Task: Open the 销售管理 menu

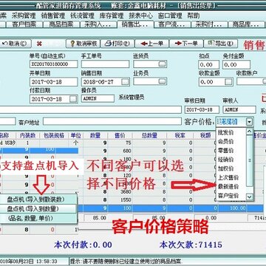Action: click(x=52, y=16)
